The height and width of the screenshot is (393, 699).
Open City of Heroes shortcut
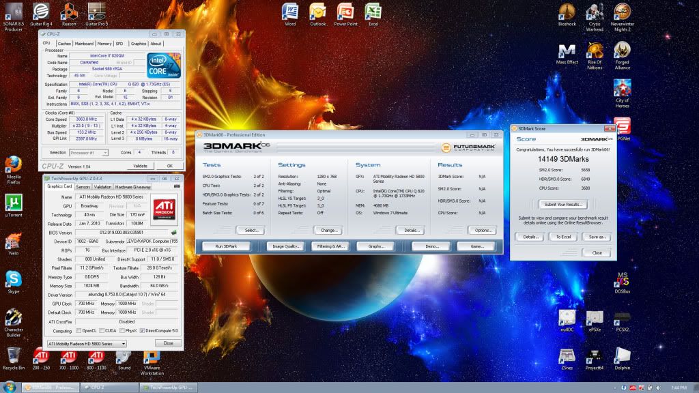tap(623, 93)
